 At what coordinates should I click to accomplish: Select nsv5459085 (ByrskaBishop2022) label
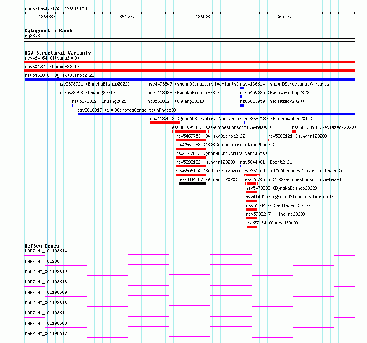point(276,93)
